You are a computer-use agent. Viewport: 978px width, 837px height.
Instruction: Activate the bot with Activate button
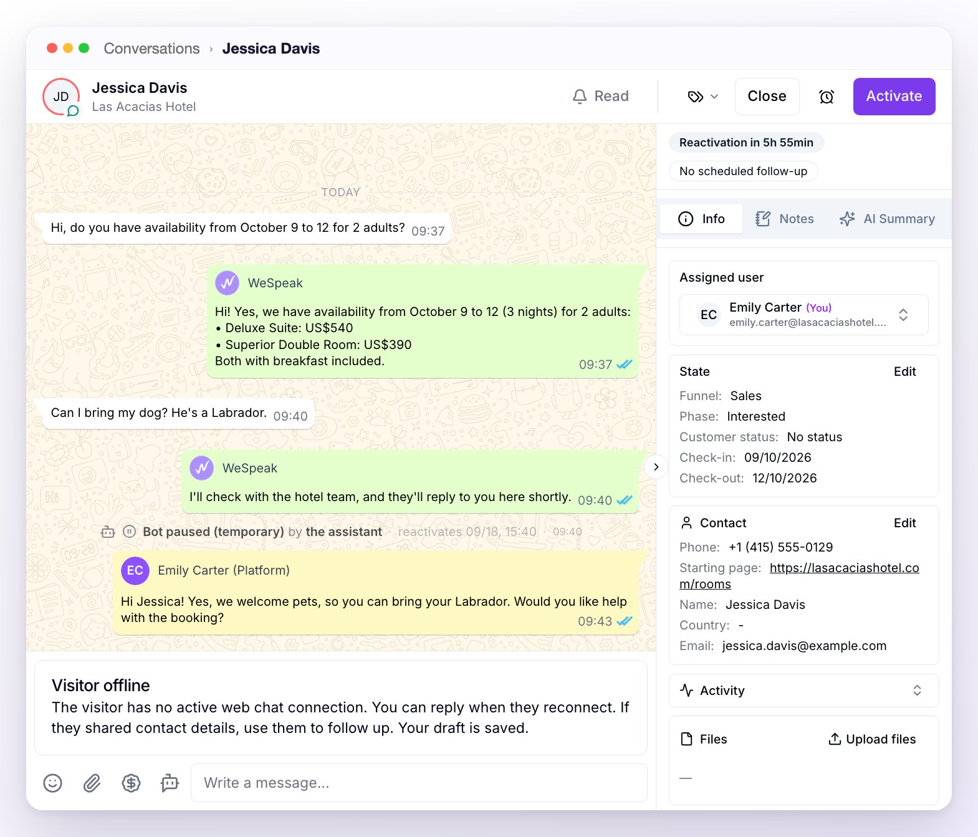894,97
